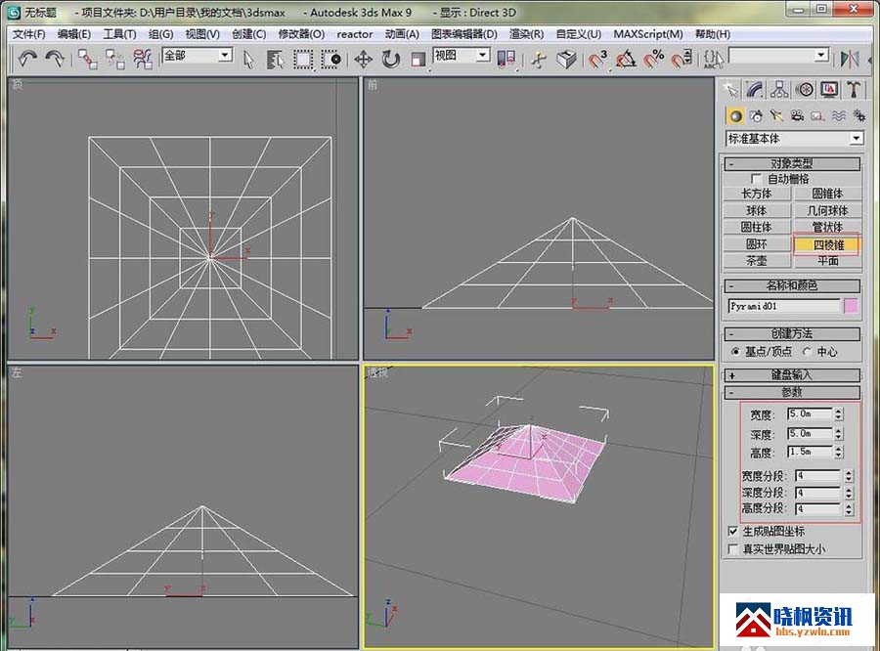
Task: Activate the Select Object arrow tool
Action: pyautogui.click(x=248, y=60)
